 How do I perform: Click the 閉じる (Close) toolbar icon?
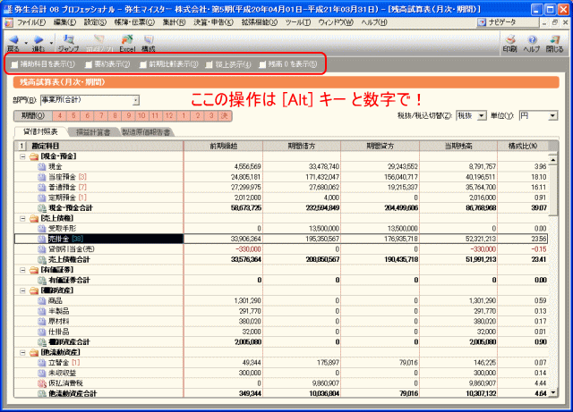[x=554, y=42]
